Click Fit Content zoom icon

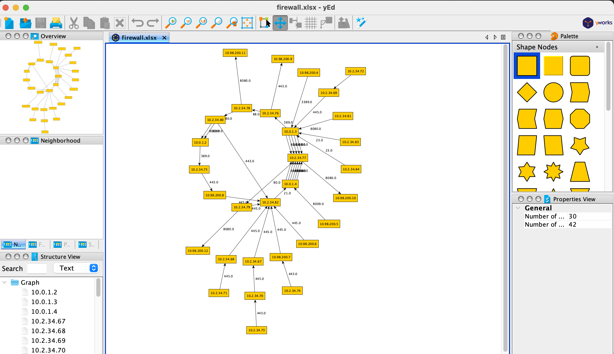tap(247, 23)
